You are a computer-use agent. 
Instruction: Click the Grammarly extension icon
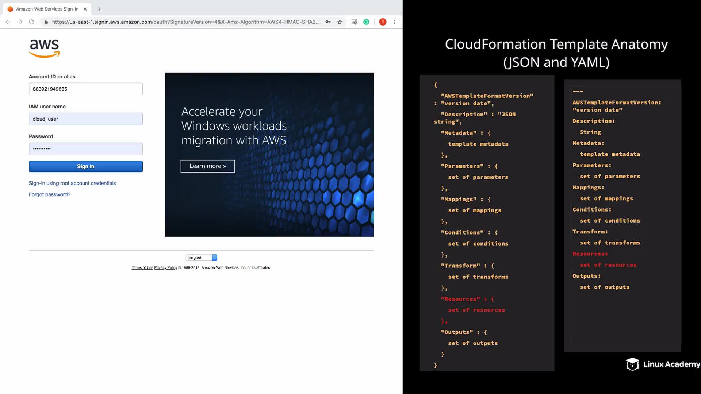click(x=366, y=22)
